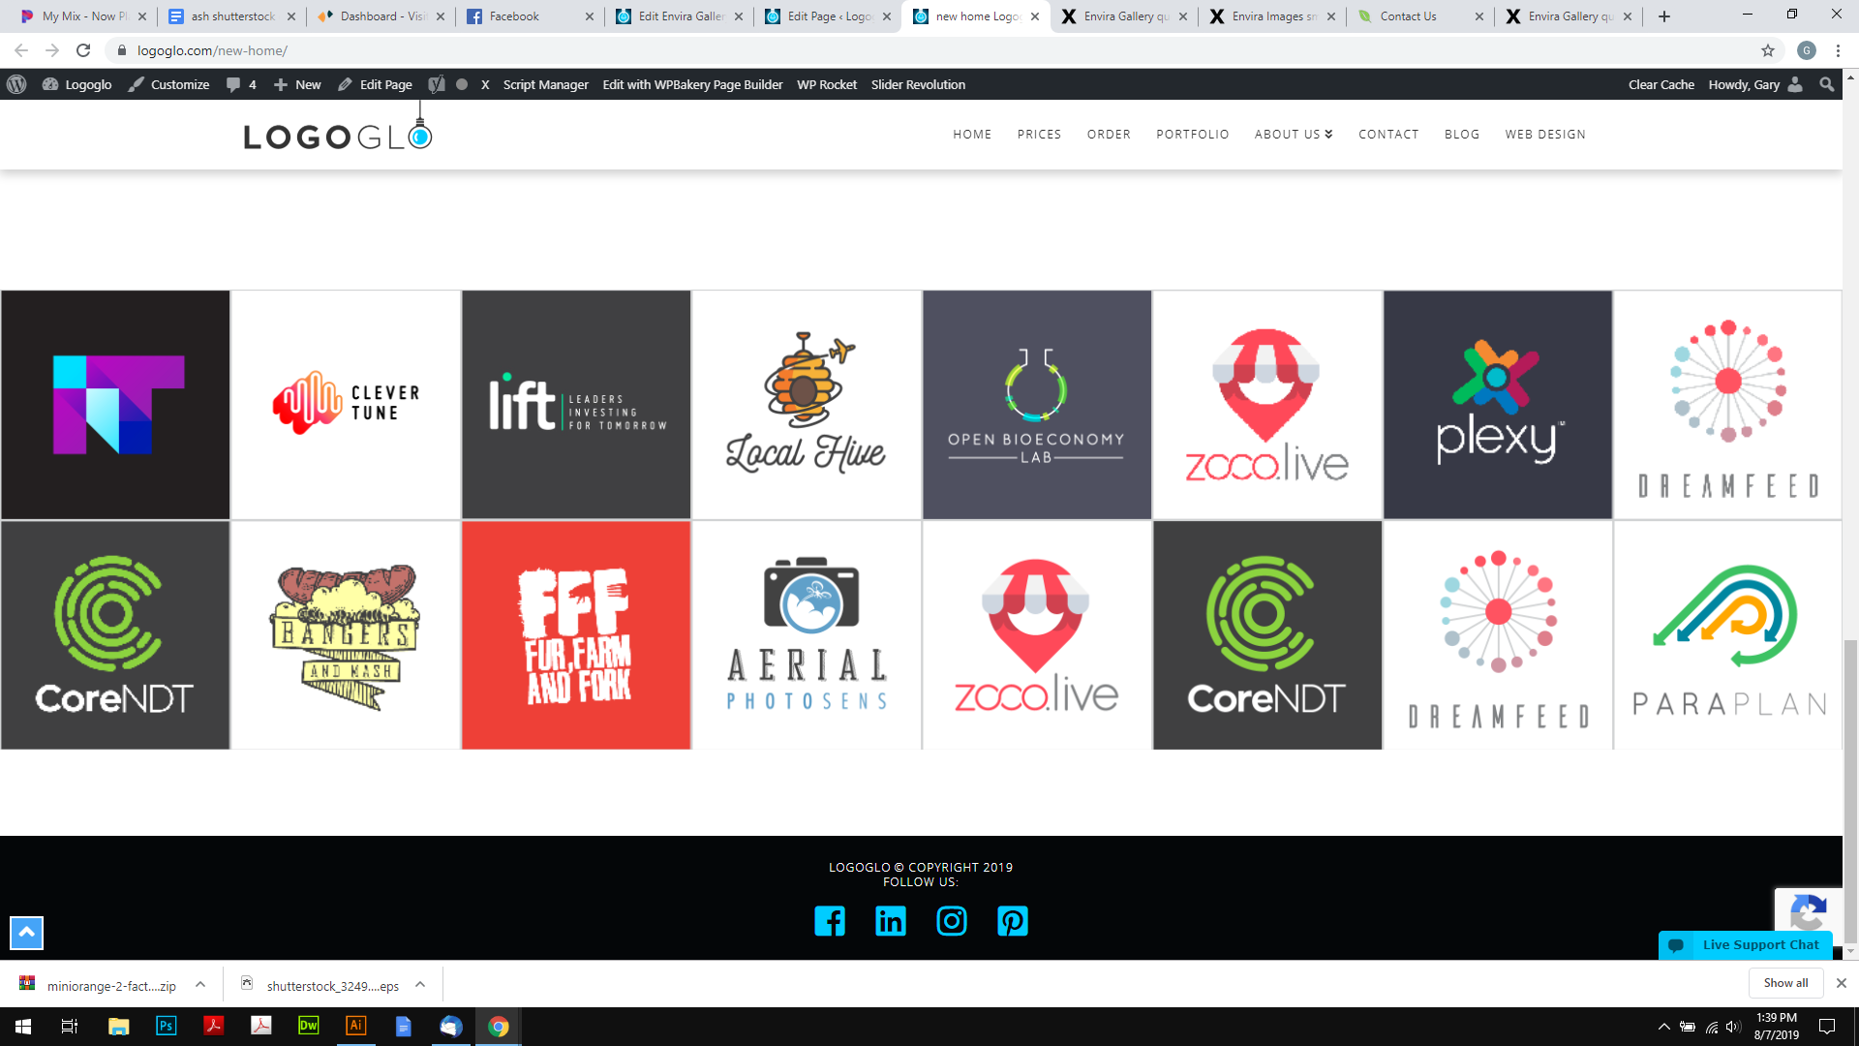Expand the About Us dropdown menu
1859x1046 pixels.
click(x=1294, y=135)
